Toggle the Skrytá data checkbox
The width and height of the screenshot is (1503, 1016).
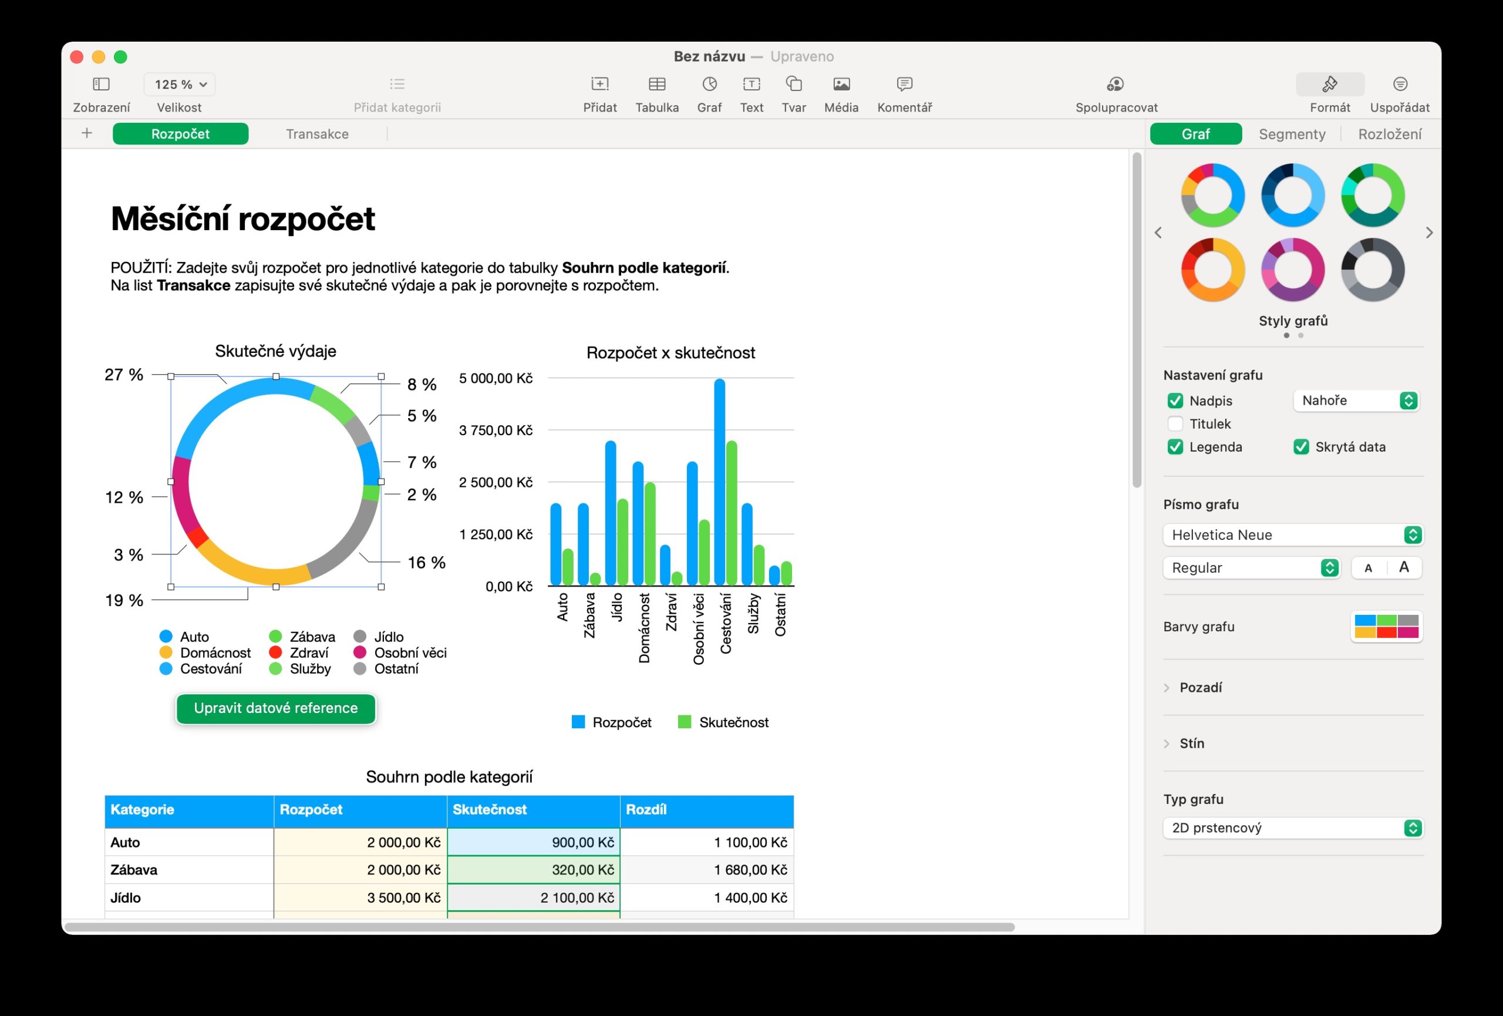pyautogui.click(x=1300, y=447)
